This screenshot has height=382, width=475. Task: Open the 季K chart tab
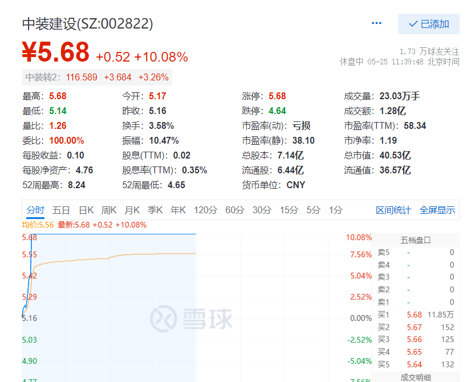coord(155,210)
